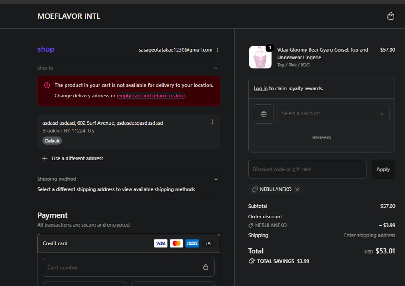405x286 pixels.
Task: Click the total savings tag icon
Action: point(251,261)
